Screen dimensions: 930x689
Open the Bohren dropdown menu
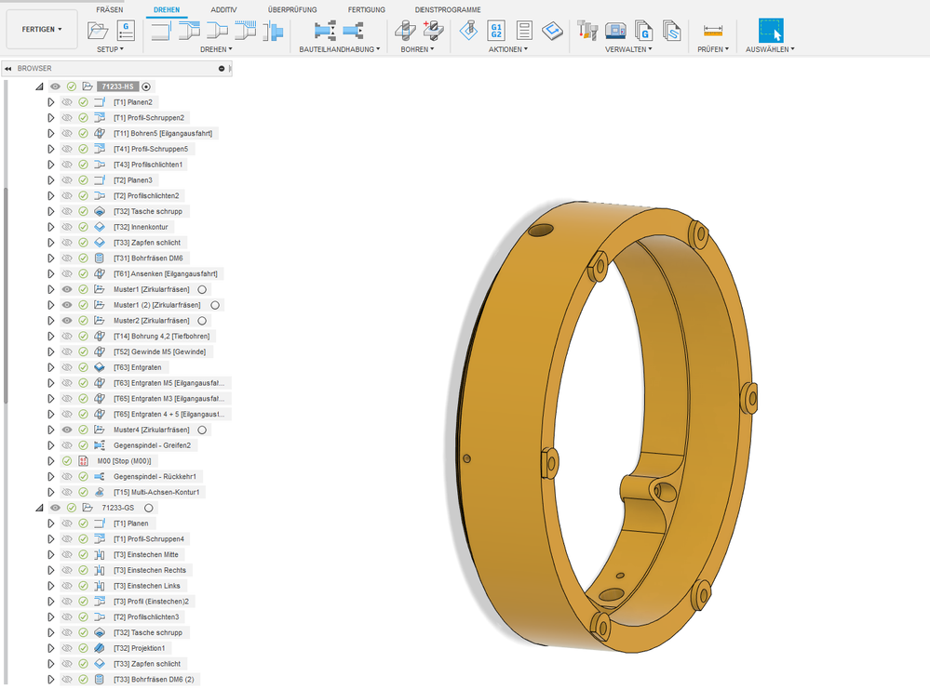point(417,49)
